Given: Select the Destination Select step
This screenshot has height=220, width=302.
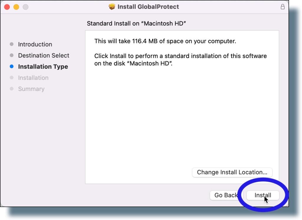Looking at the screenshot, I should point(44,55).
